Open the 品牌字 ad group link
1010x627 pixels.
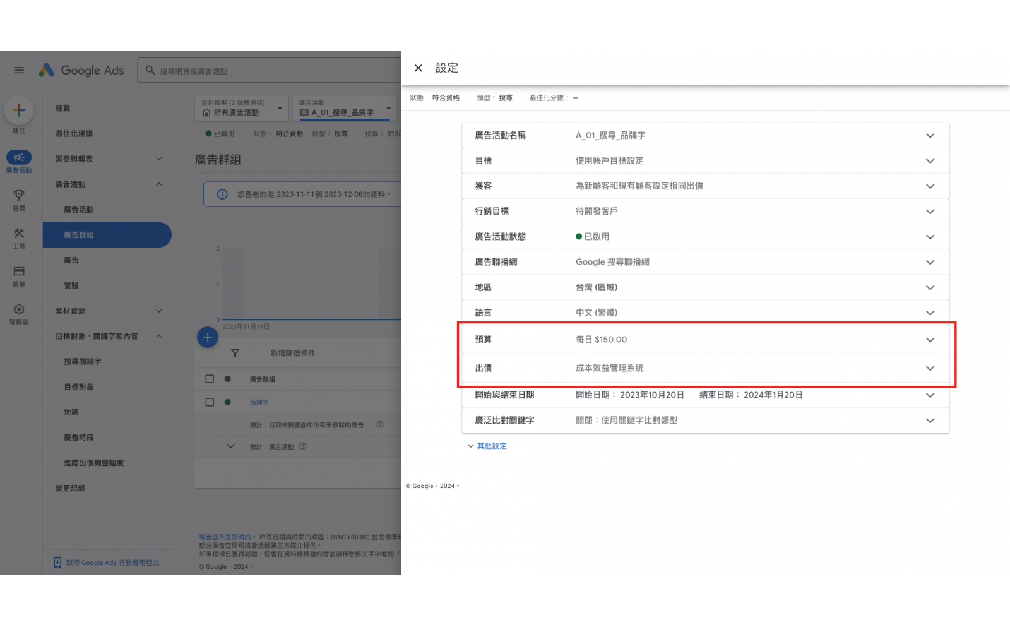[259, 402]
